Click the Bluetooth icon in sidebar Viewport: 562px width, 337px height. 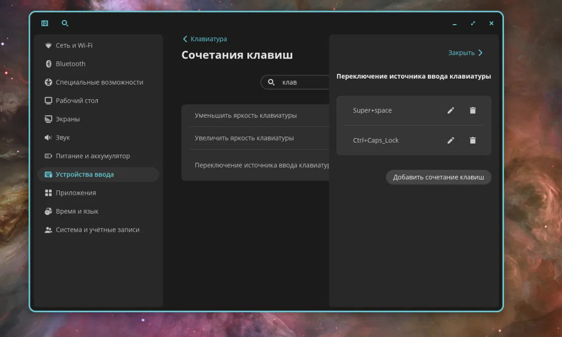pos(48,63)
